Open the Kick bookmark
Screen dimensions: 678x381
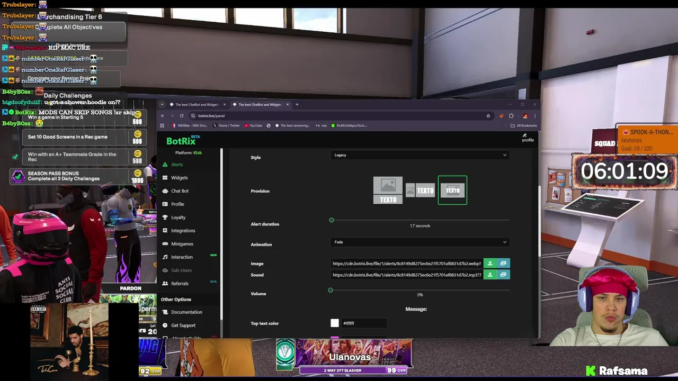click(349, 125)
